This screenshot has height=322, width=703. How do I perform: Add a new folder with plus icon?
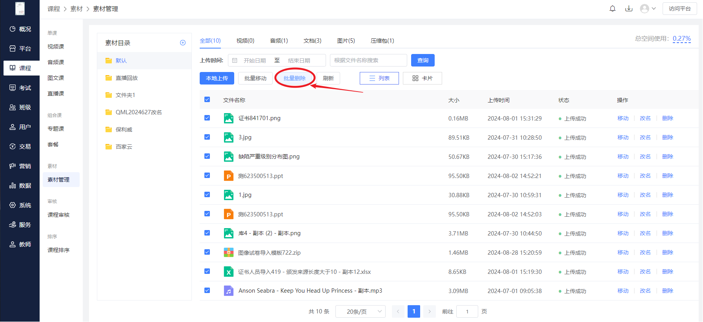(x=183, y=43)
